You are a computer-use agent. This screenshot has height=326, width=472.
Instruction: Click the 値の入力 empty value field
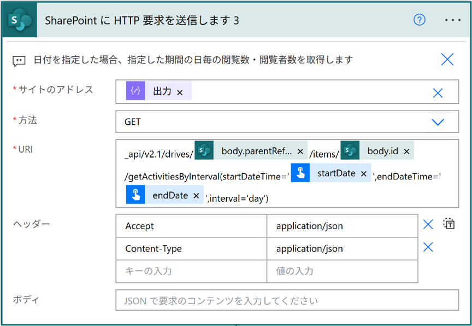click(x=342, y=271)
